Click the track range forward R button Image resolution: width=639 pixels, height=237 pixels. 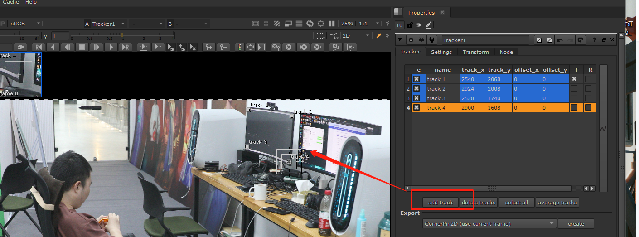[x=126, y=47]
